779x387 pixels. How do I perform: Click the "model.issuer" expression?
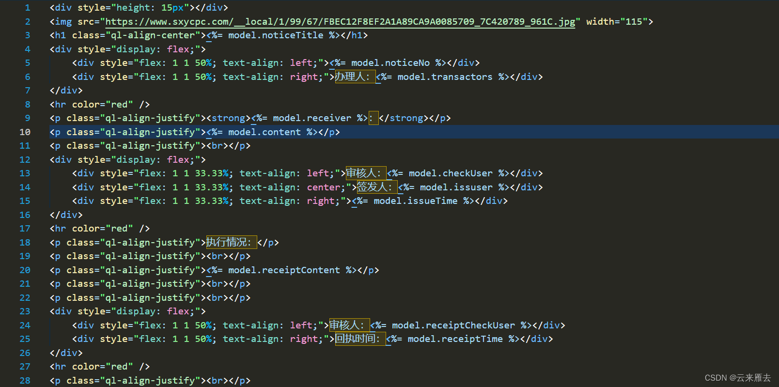pos(456,187)
